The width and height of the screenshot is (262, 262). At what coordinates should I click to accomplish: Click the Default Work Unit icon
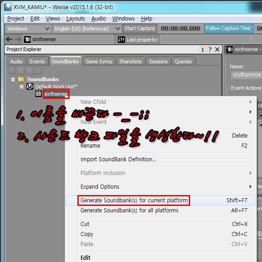pos(30,87)
